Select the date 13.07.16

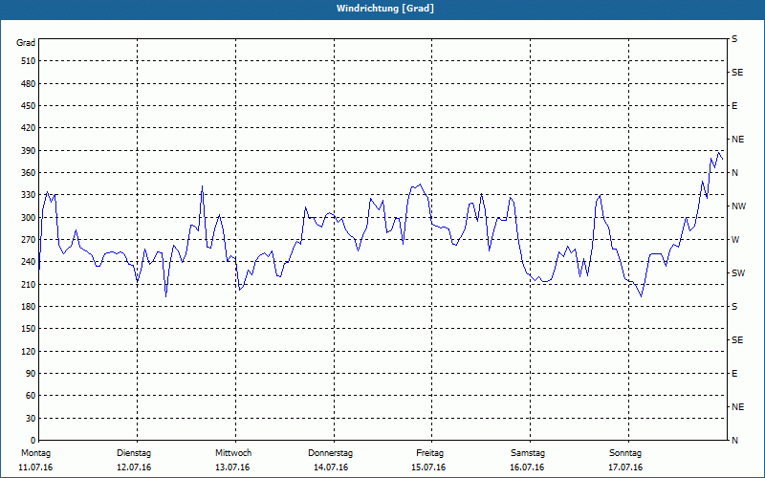pyautogui.click(x=232, y=467)
